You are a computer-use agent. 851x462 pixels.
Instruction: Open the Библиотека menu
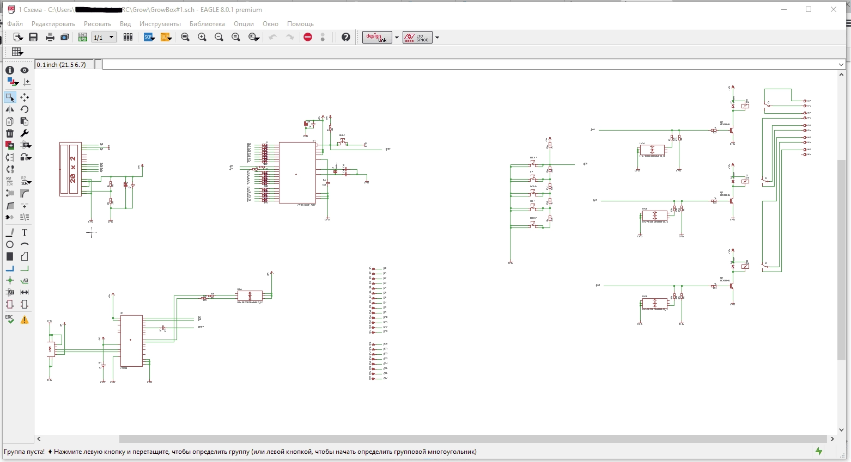point(207,24)
